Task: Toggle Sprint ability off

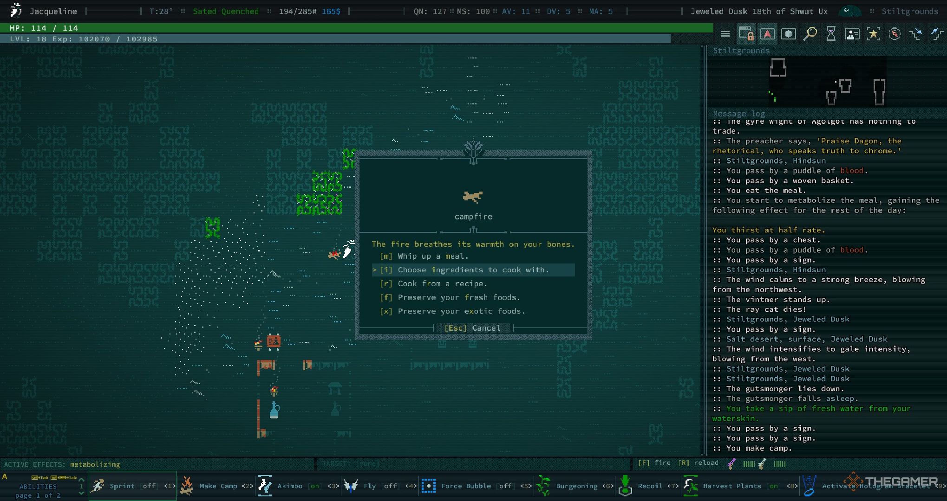Action: (131, 487)
